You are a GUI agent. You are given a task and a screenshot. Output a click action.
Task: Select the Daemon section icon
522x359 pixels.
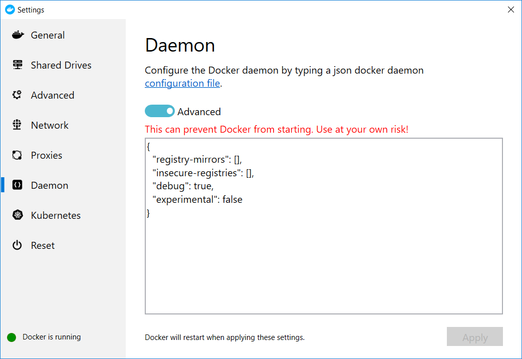tap(17, 185)
